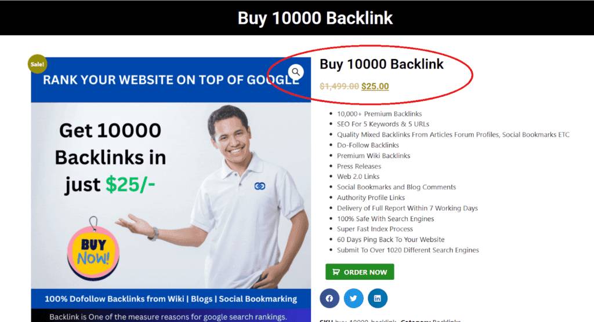Image resolution: width=594 pixels, height=322 pixels.
Task: Click the ORDER NOW button
Action: [x=360, y=272]
